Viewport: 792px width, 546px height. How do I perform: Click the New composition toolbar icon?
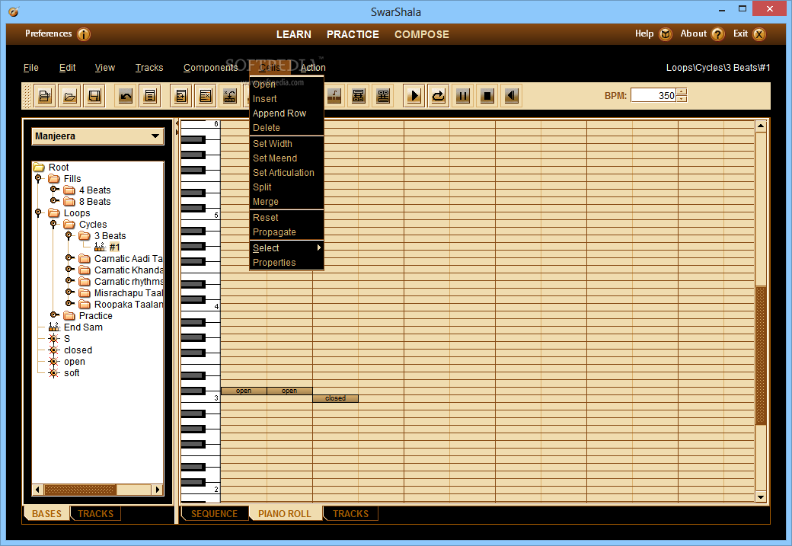(45, 95)
